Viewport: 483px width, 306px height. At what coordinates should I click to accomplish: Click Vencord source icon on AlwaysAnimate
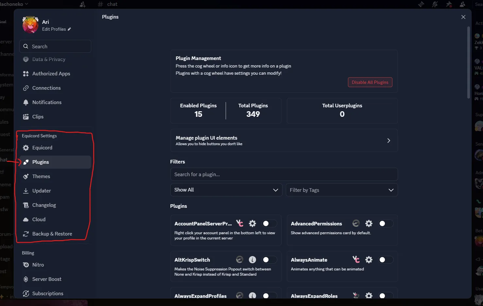[x=356, y=260]
